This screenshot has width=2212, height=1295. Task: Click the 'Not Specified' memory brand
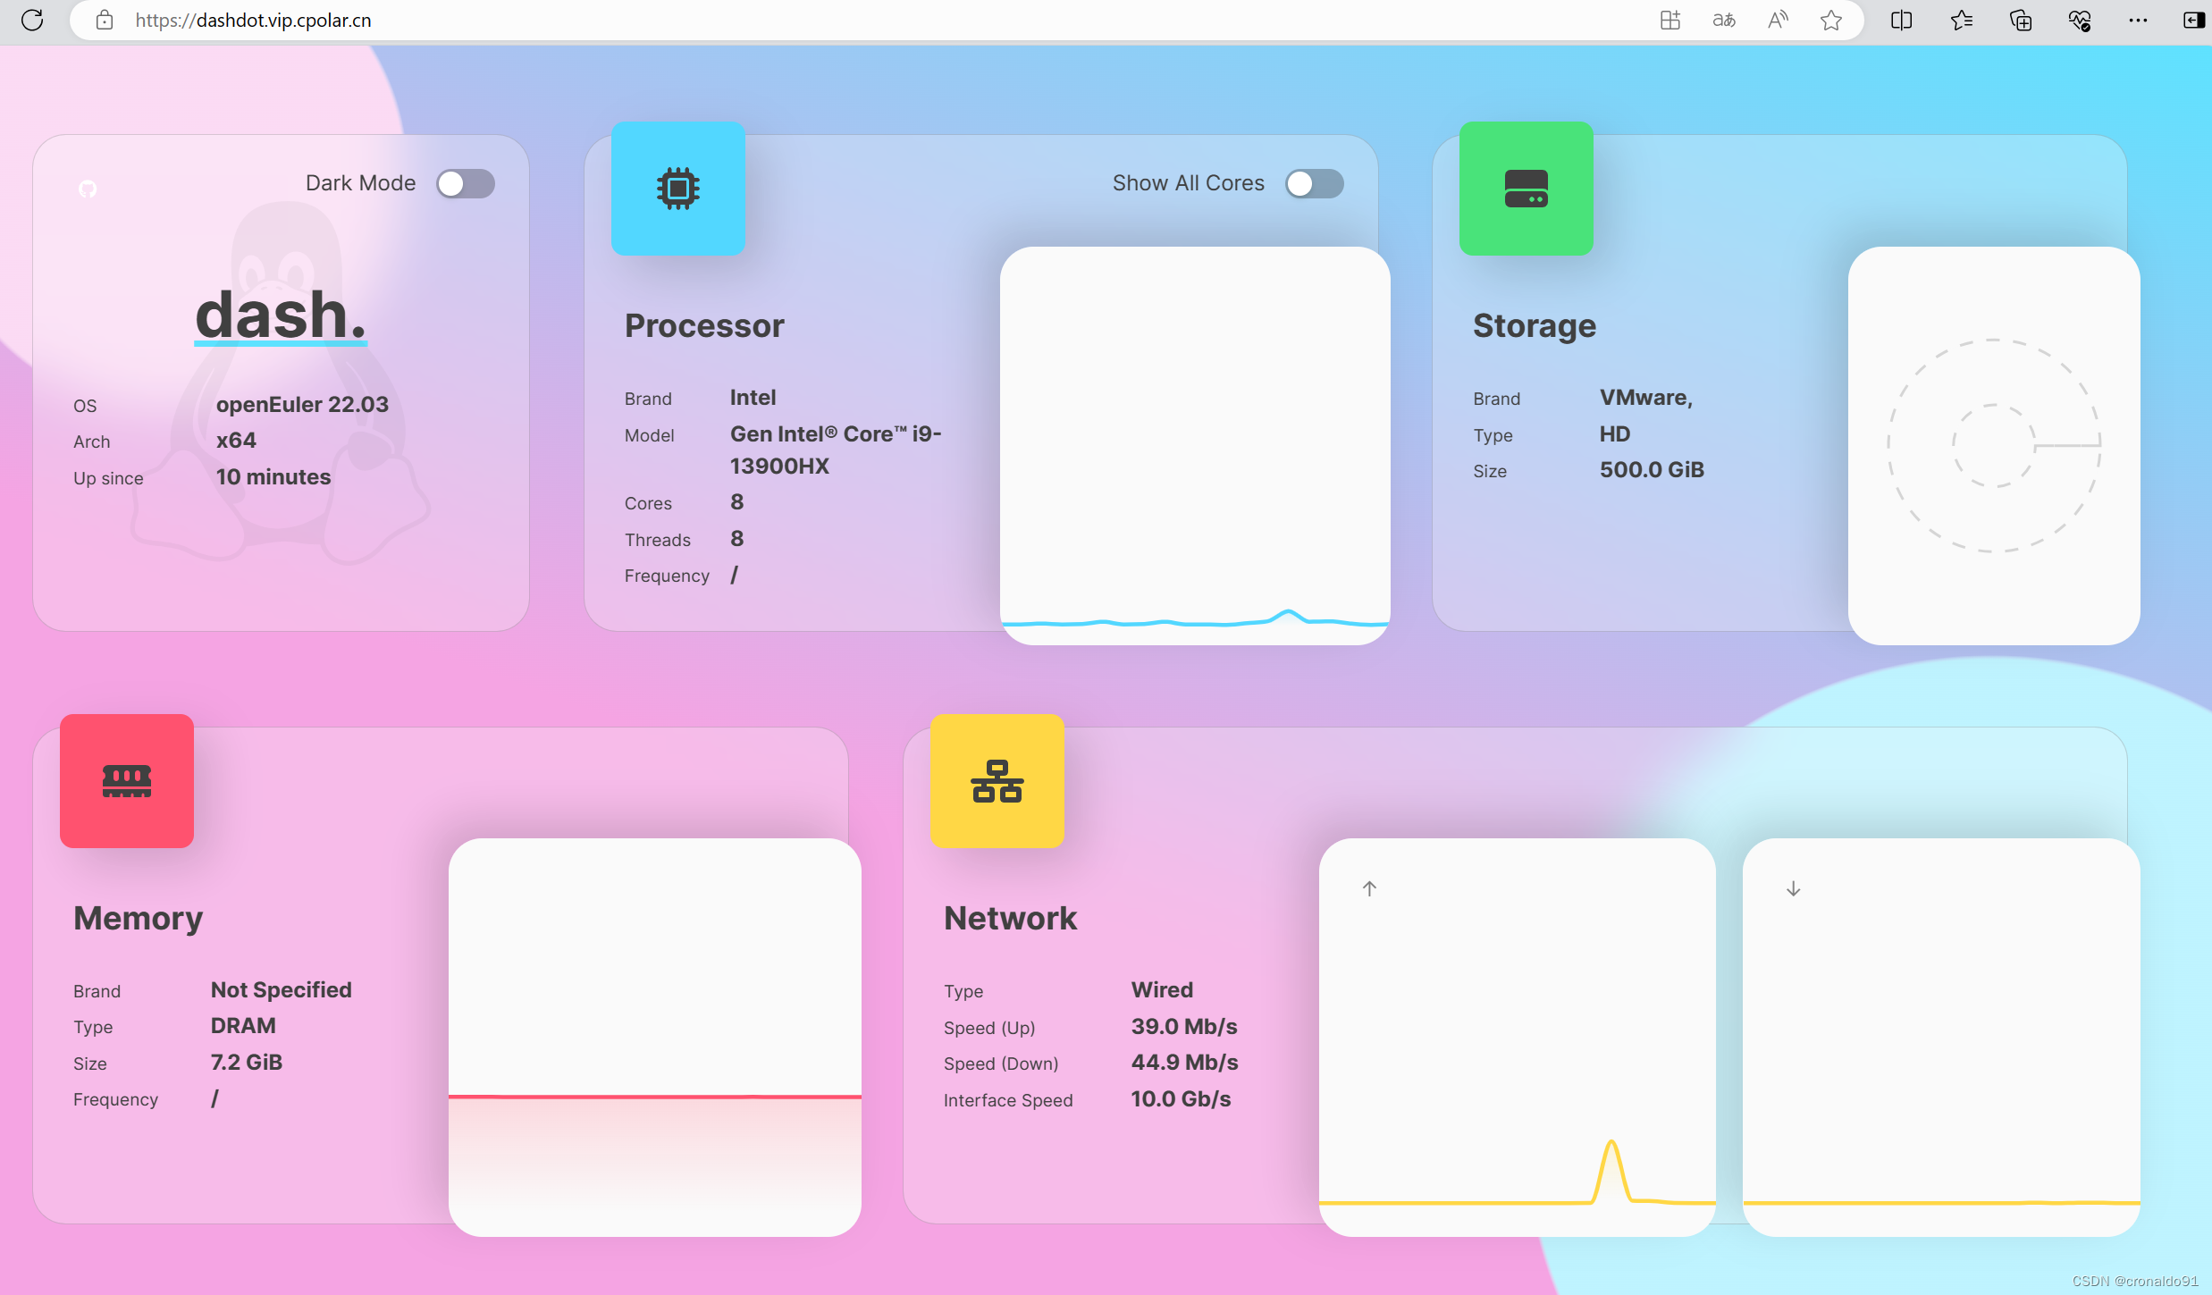(282, 989)
